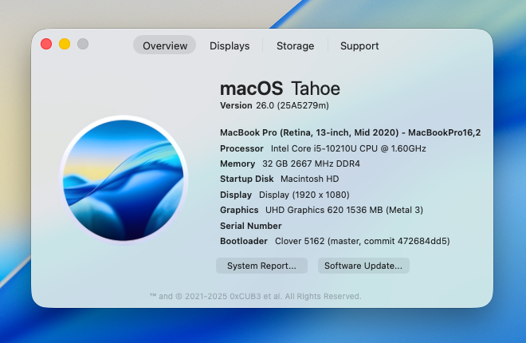
Task: Click processor value Intel Core i5-10210U
Action: point(348,148)
